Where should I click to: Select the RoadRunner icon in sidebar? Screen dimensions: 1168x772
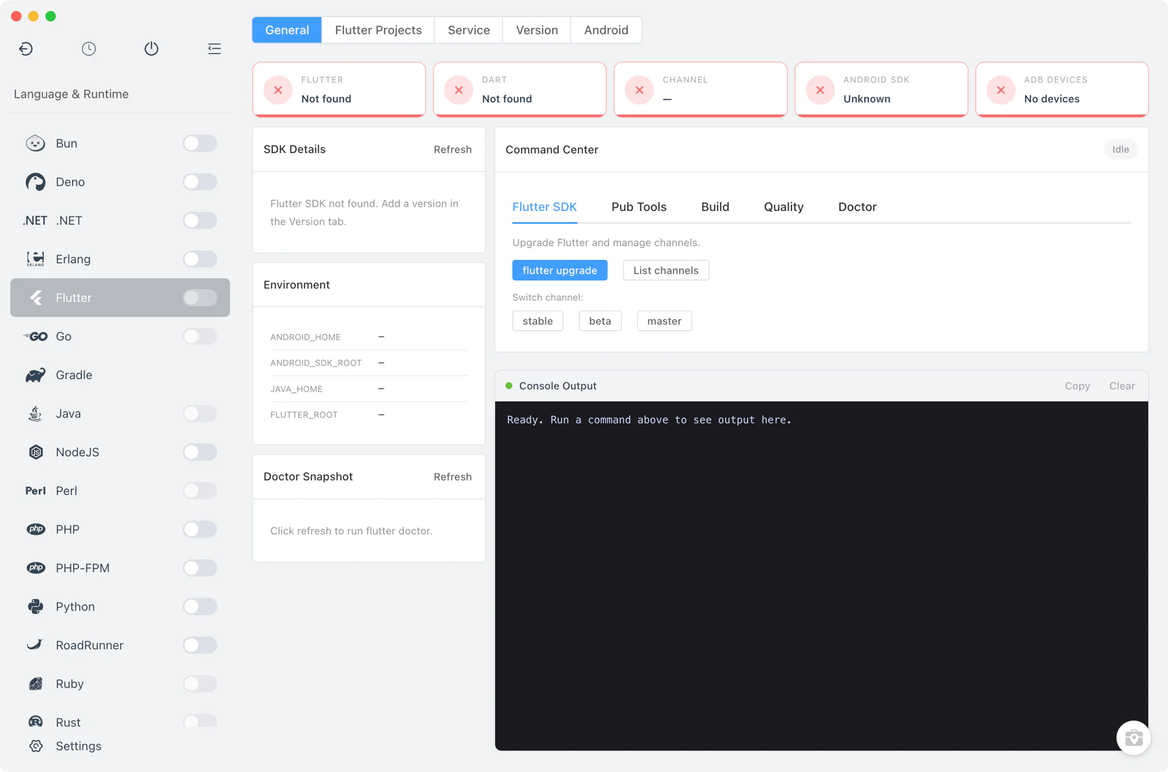(35, 645)
